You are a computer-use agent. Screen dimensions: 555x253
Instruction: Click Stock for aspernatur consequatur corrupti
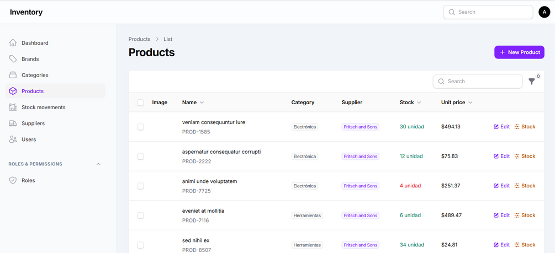click(x=525, y=156)
